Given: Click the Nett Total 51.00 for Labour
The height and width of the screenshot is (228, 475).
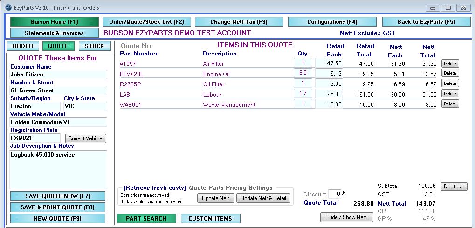Looking at the screenshot, I should (x=429, y=95).
